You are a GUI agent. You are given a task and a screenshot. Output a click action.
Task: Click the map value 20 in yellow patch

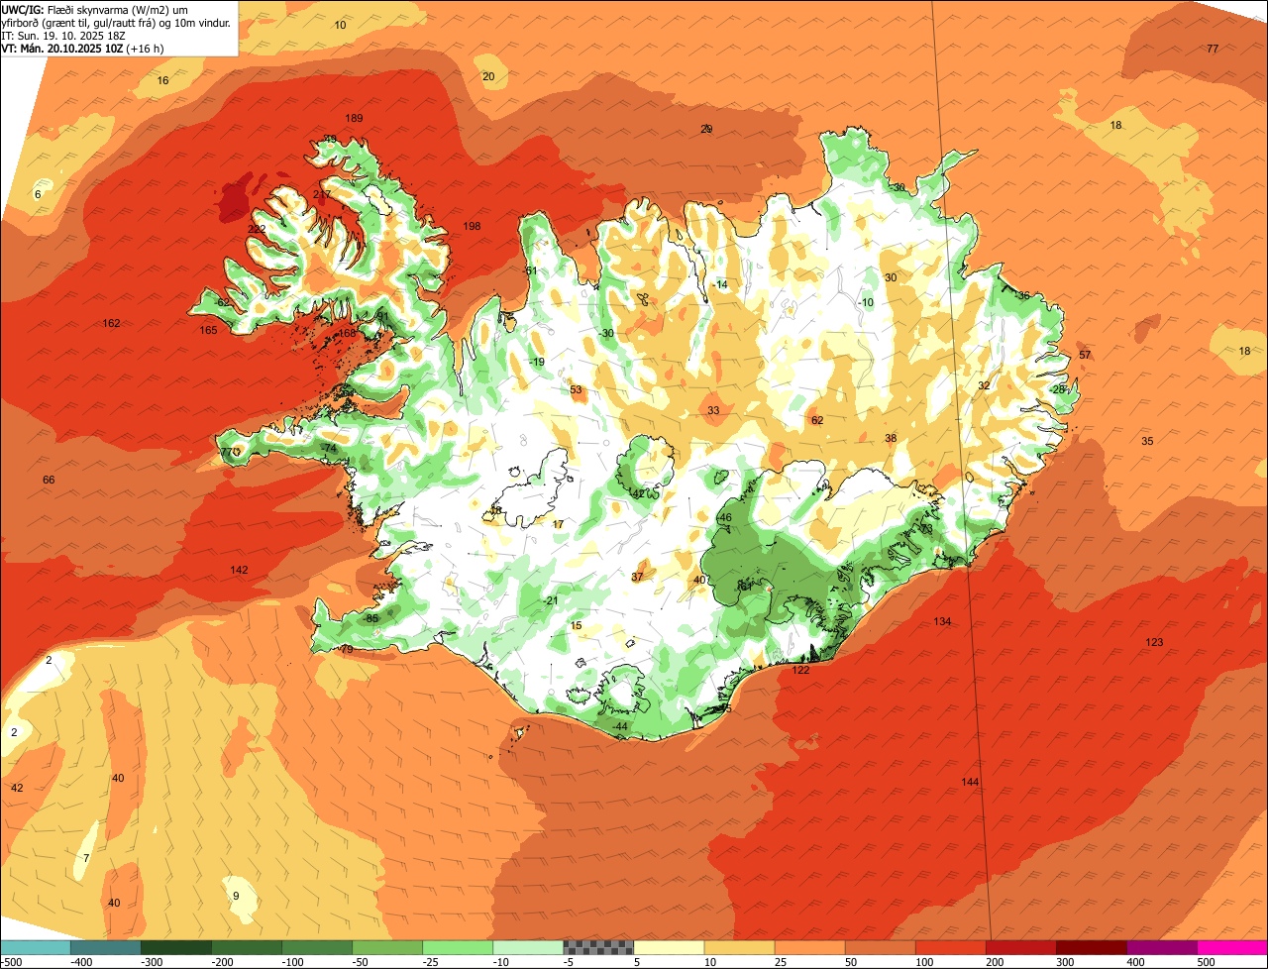488,76
